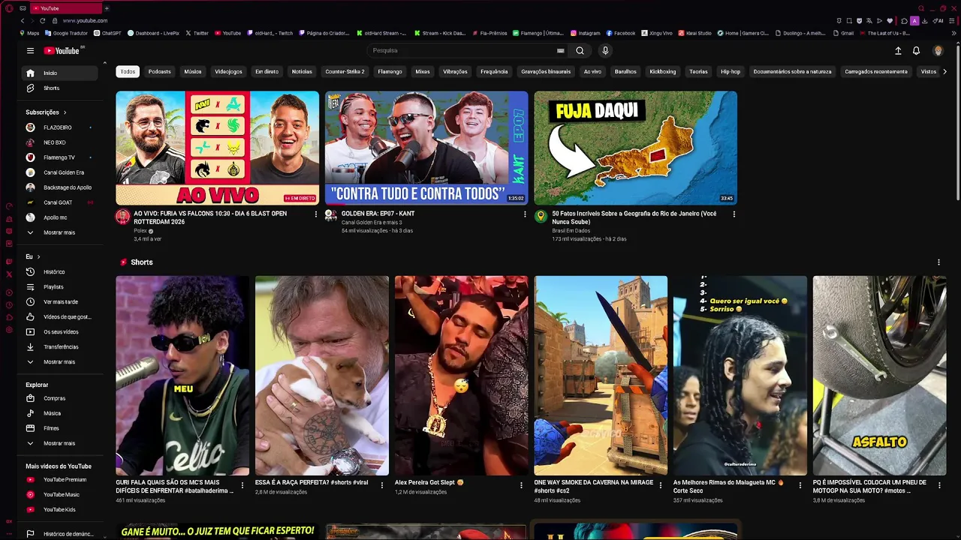The width and height of the screenshot is (961, 540).
Task: Open the ONE WAY SMOKE Mirage short thumbnail
Action: tap(601, 376)
